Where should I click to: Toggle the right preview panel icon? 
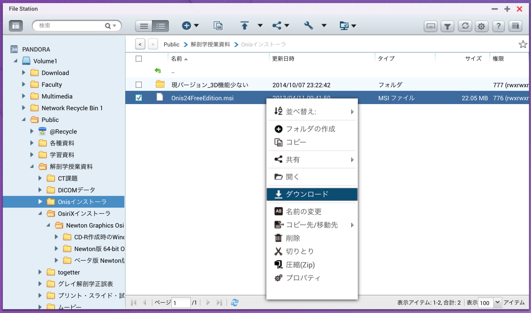tap(515, 26)
